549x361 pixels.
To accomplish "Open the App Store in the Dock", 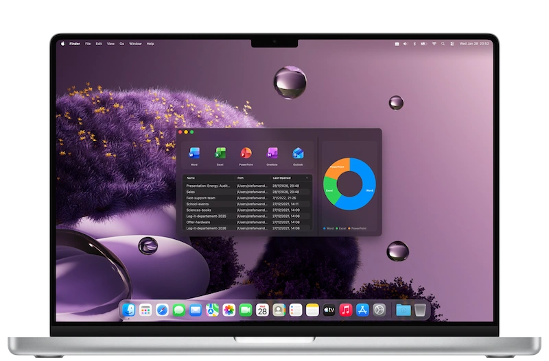I will pyautogui.click(x=362, y=310).
